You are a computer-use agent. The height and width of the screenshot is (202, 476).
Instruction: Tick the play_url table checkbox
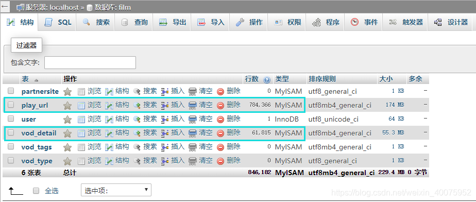point(11,105)
